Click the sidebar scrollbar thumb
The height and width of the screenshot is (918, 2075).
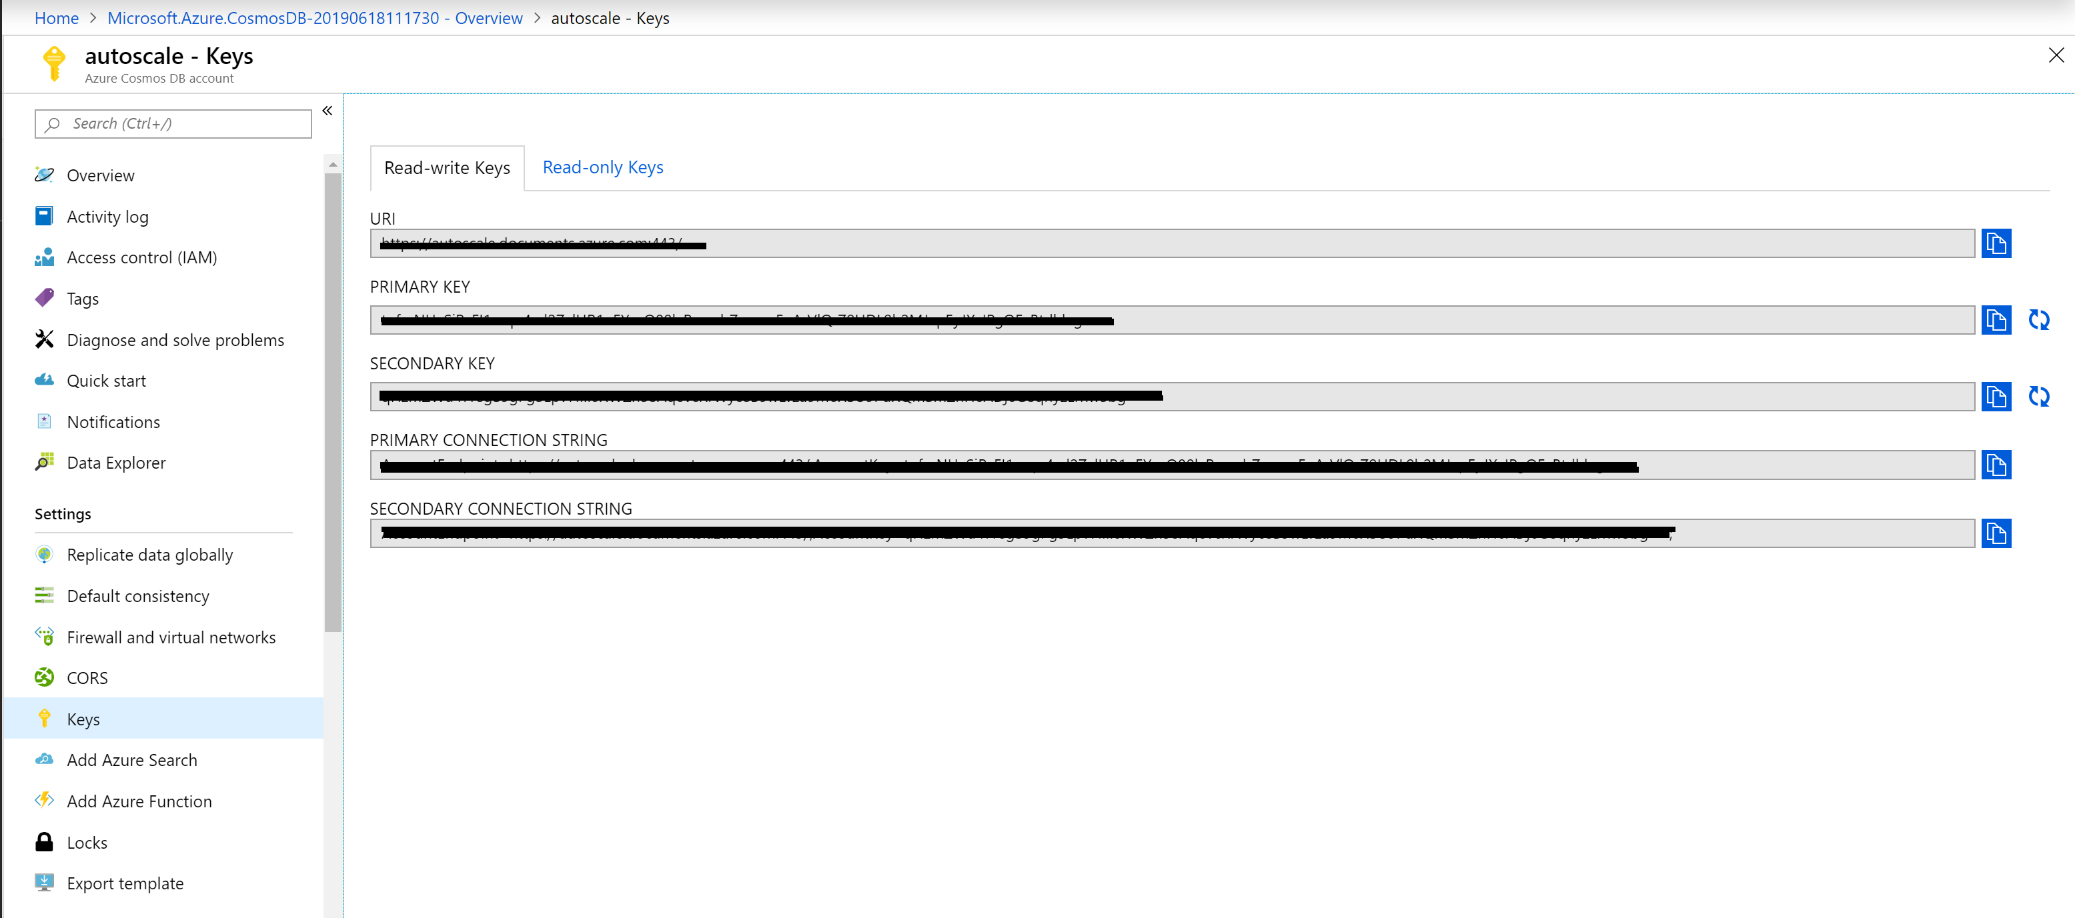(x=333, y=403)
